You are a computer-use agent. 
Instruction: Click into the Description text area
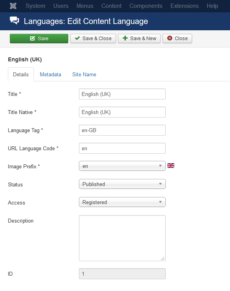coord(122,238)
